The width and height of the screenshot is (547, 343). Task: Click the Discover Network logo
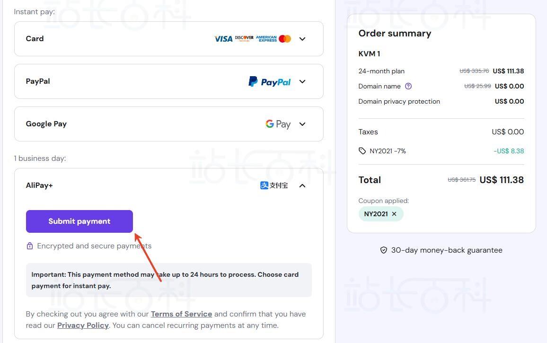click(x=244, y=38)
